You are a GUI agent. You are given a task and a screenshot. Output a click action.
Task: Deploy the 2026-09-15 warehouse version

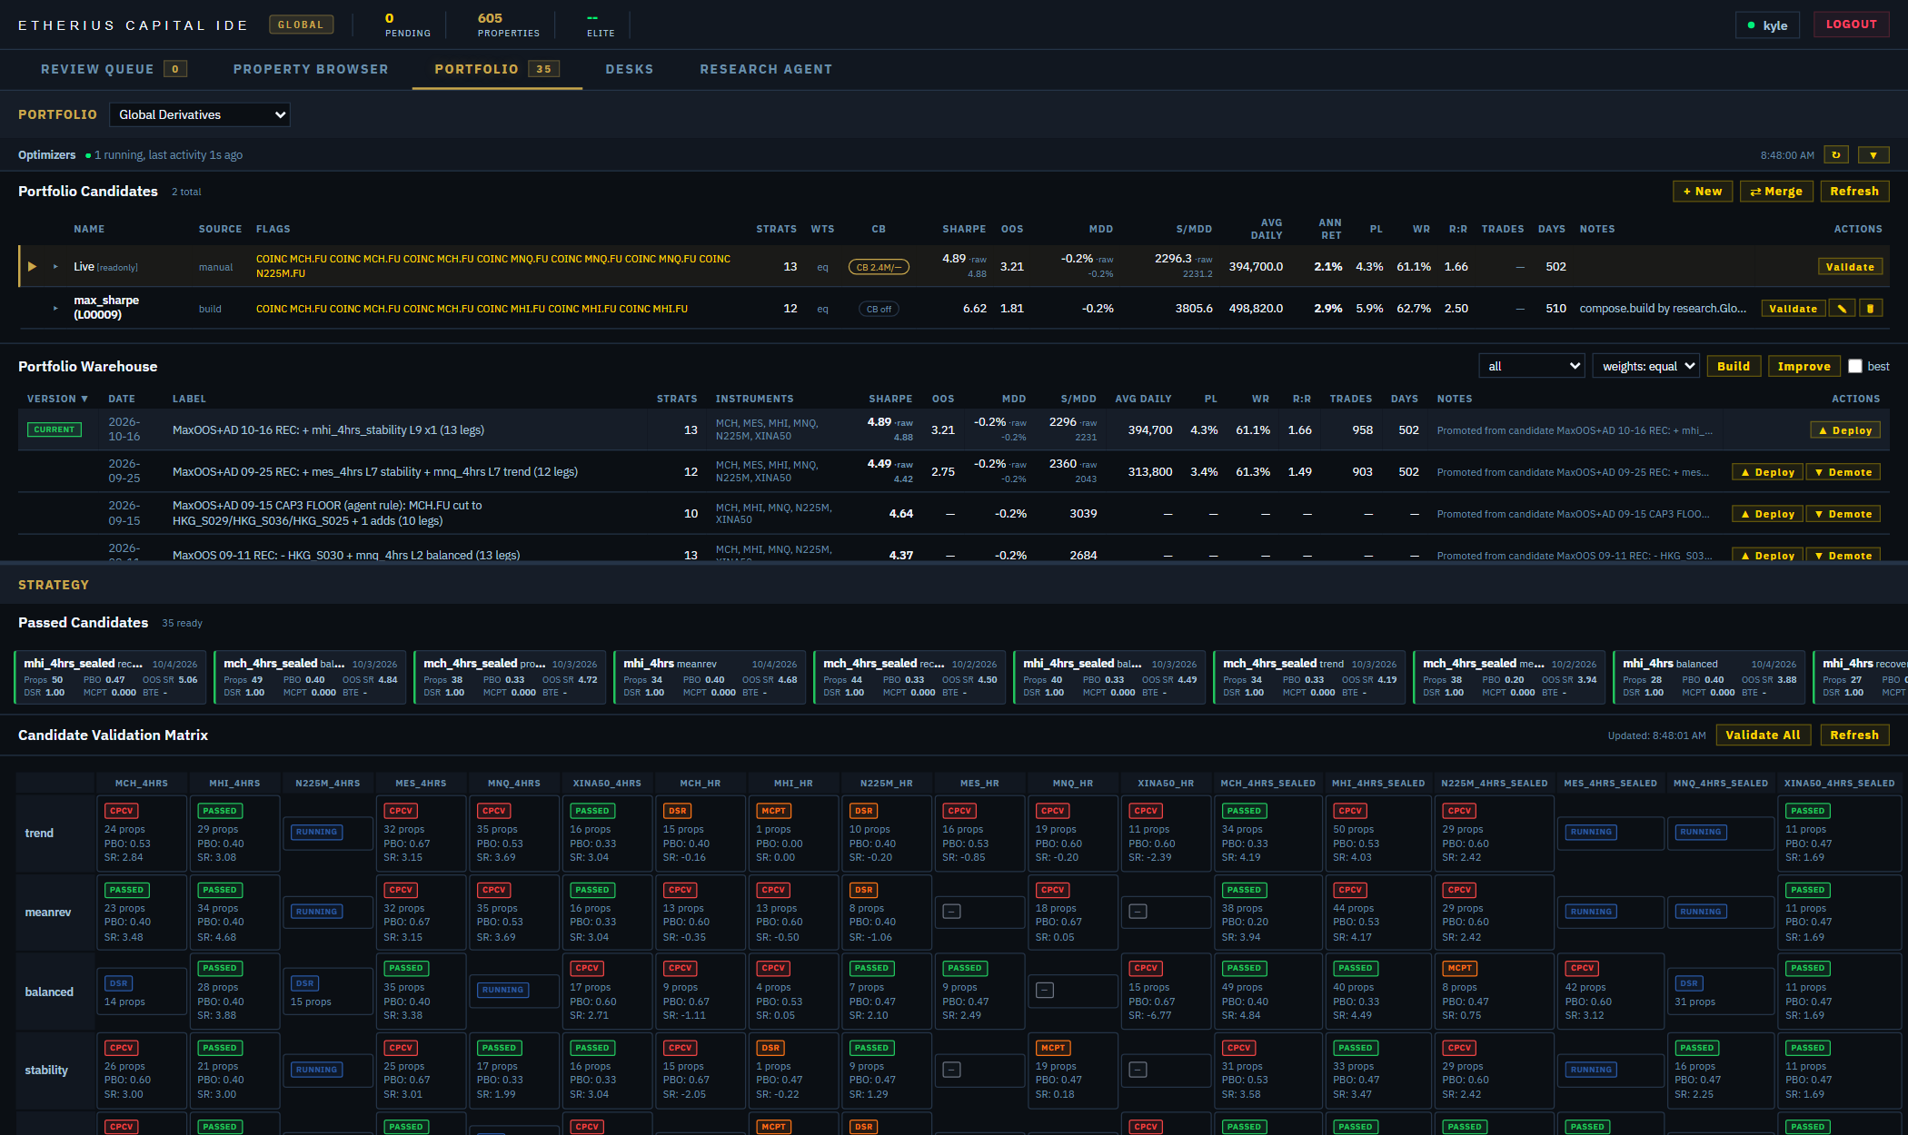[x=1767, y=514]
